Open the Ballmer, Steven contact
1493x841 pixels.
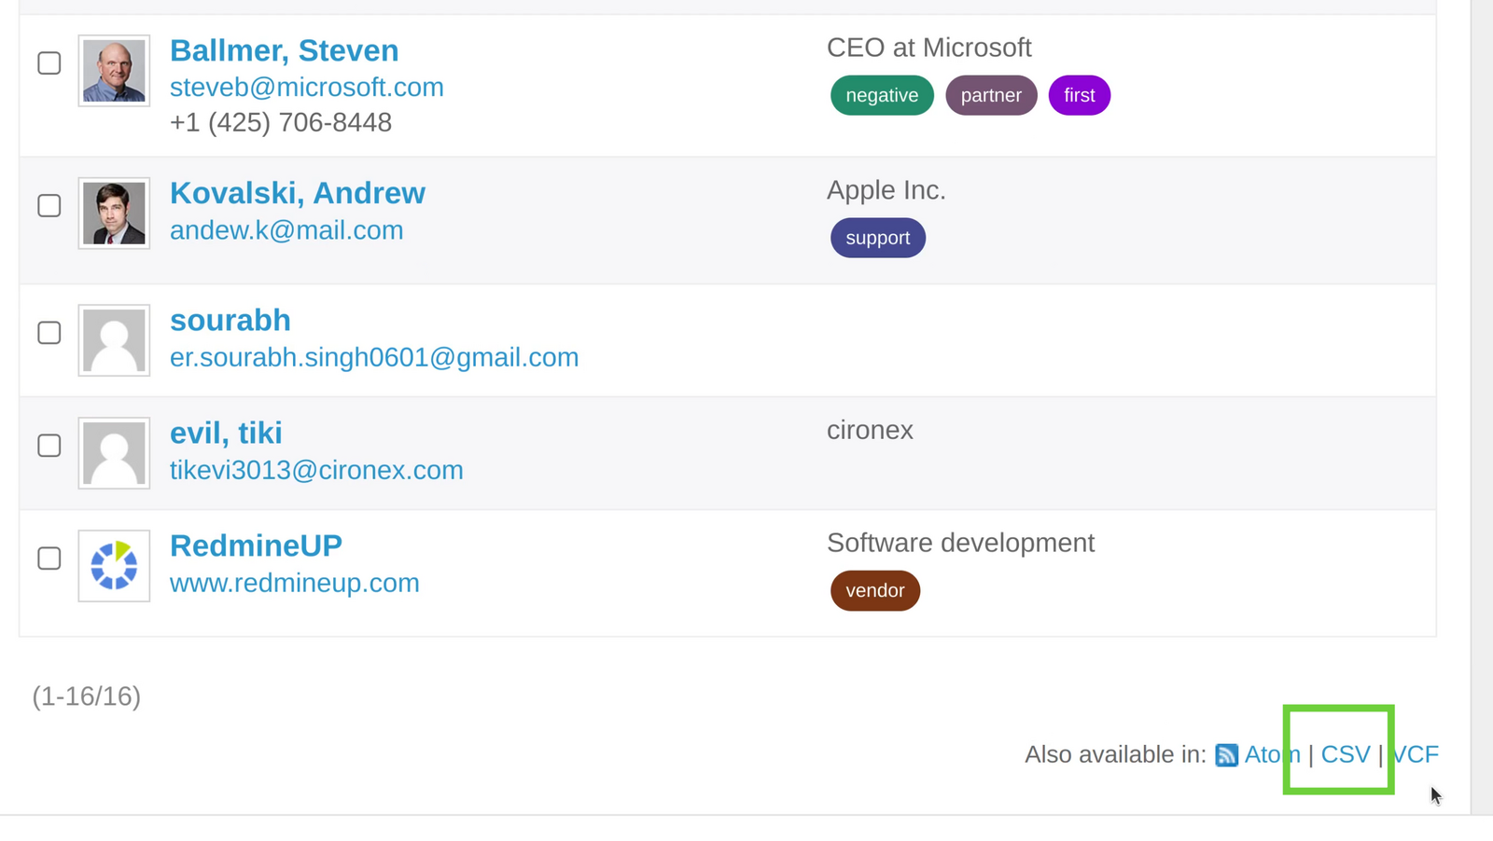coord(284,50)
